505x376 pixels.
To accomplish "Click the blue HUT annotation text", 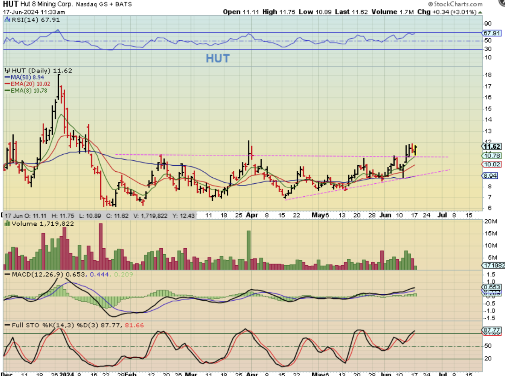I will click(218, 58).
